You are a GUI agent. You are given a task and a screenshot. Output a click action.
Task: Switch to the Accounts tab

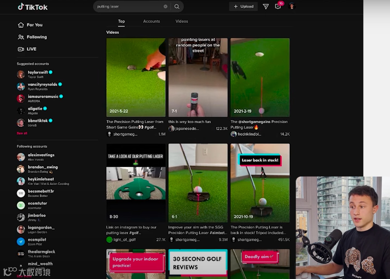(151, 21)
